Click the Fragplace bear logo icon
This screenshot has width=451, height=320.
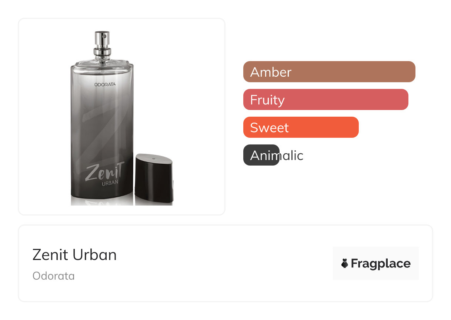click(345, 263)
